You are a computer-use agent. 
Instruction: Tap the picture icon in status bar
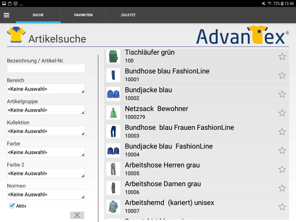pos(4,3)
